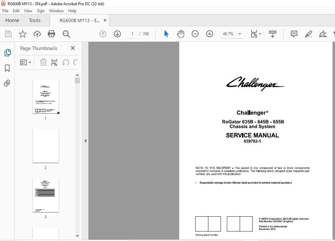Viewport: 335px width, 241px height.
Task: Open the View menu
Action: coord(28,11)
